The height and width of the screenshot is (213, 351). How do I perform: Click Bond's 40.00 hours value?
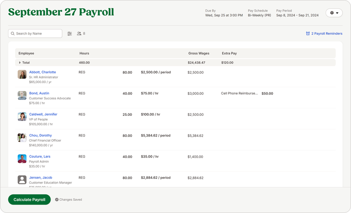(127, 93)
